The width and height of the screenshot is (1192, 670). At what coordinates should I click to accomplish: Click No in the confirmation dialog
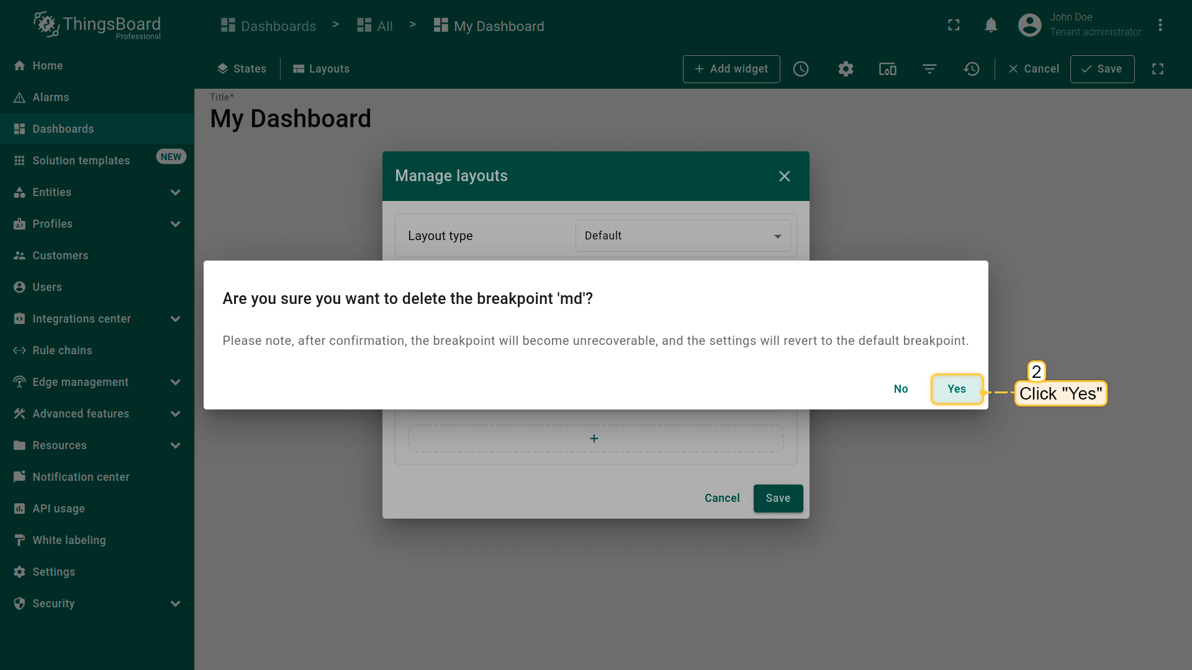coord(900,389)
